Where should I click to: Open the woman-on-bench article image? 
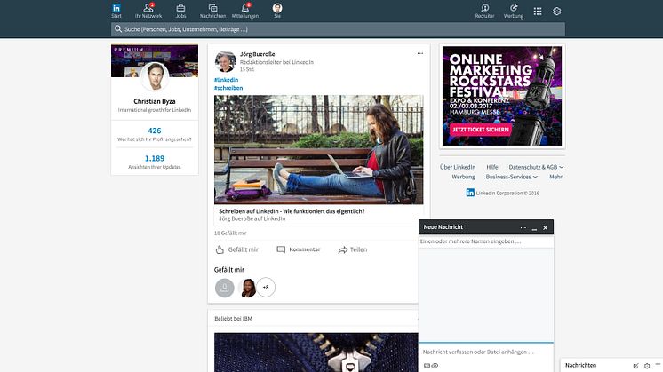coord(318,149)
